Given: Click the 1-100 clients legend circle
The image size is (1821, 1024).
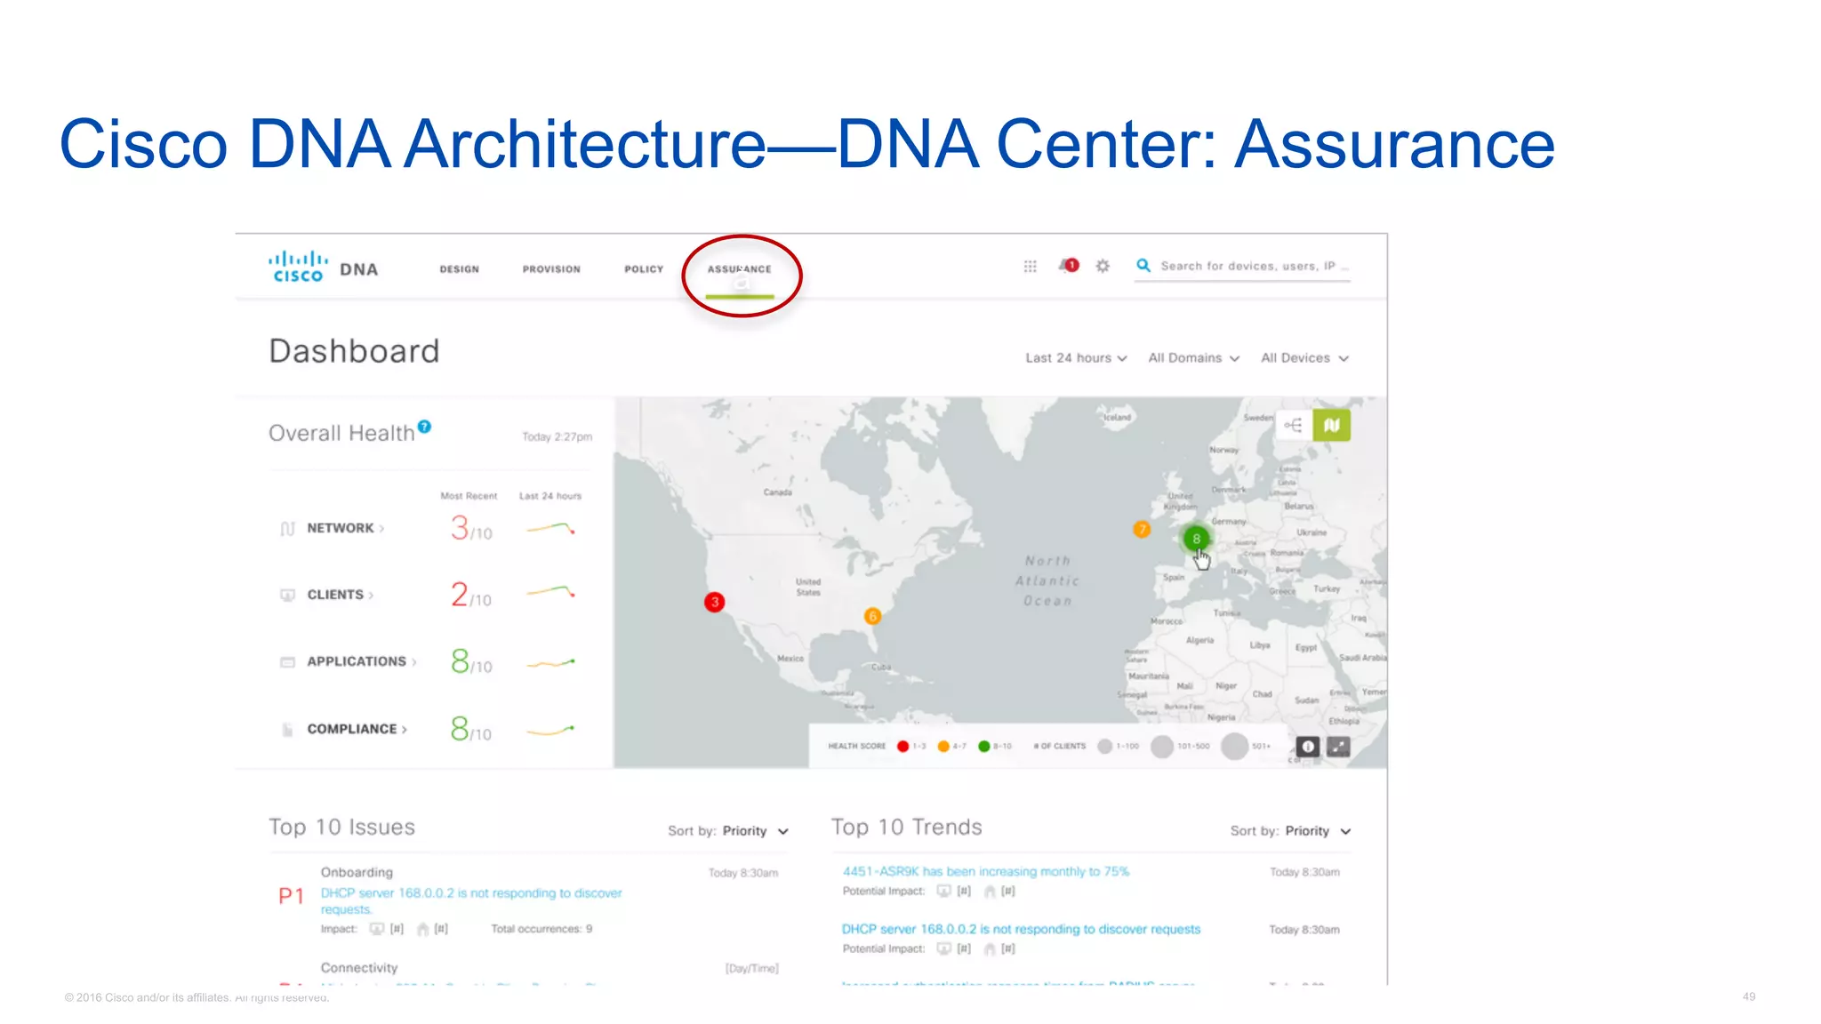Looking at the screenshot, I should (1105, 747).
